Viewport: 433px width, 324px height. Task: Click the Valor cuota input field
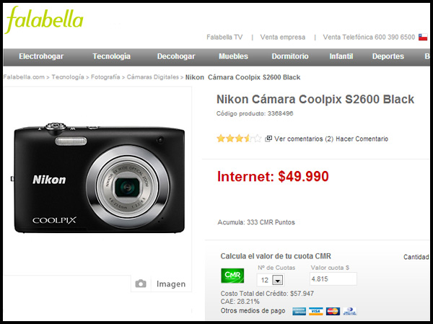[x=333, y=279]
